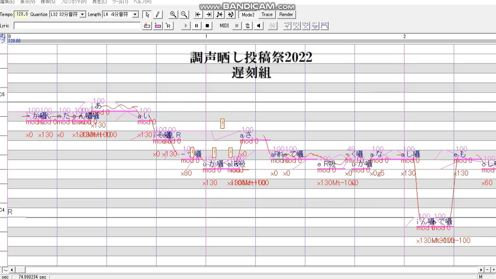Click the 'M' status bar indicator
Screen dimensions: 496x279
coord(481,277)
